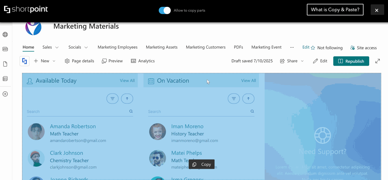Viewport: 388px width, 180px height.
Task: Click the Draft saved 7/10/2025 status text
Action: (x=252, y=61)
